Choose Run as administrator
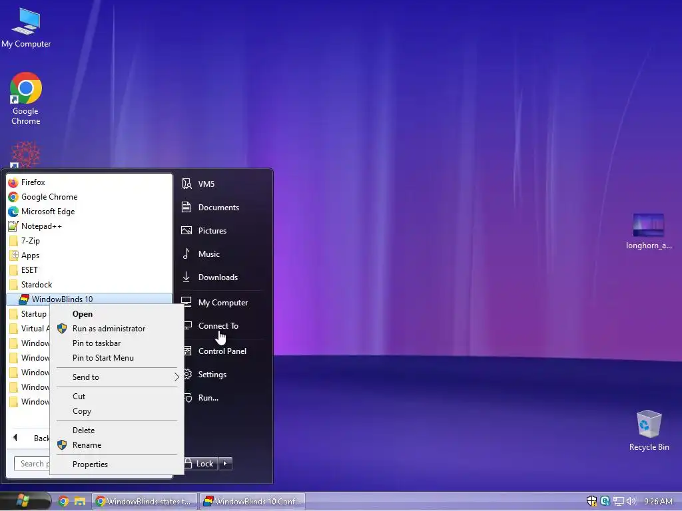 [x=117, y=329]
